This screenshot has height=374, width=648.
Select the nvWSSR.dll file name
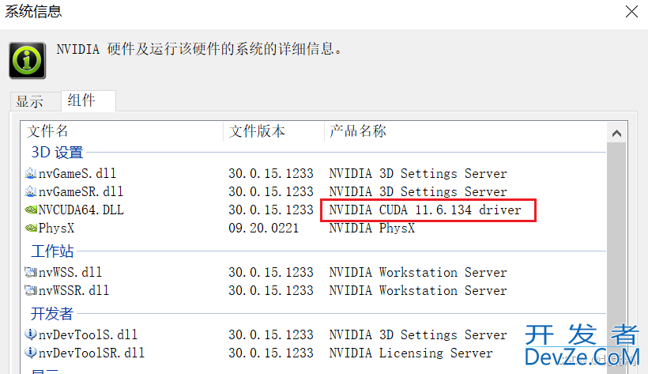pos(73,290)
